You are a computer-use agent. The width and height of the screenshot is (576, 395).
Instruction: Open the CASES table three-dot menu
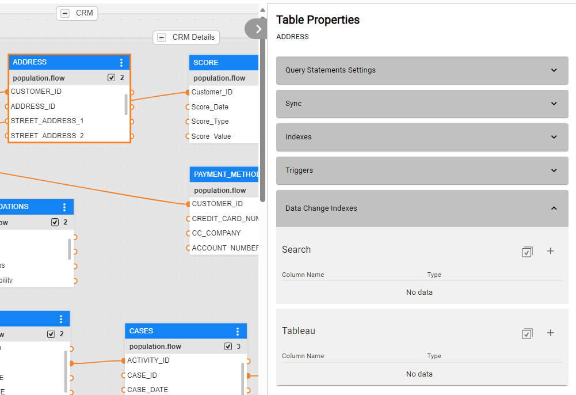click(238, 332)
